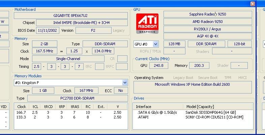This screenshot has width=265, height=135.
Task: Click the ATI Radeon Graphics logo
Action: click(147, 24)
